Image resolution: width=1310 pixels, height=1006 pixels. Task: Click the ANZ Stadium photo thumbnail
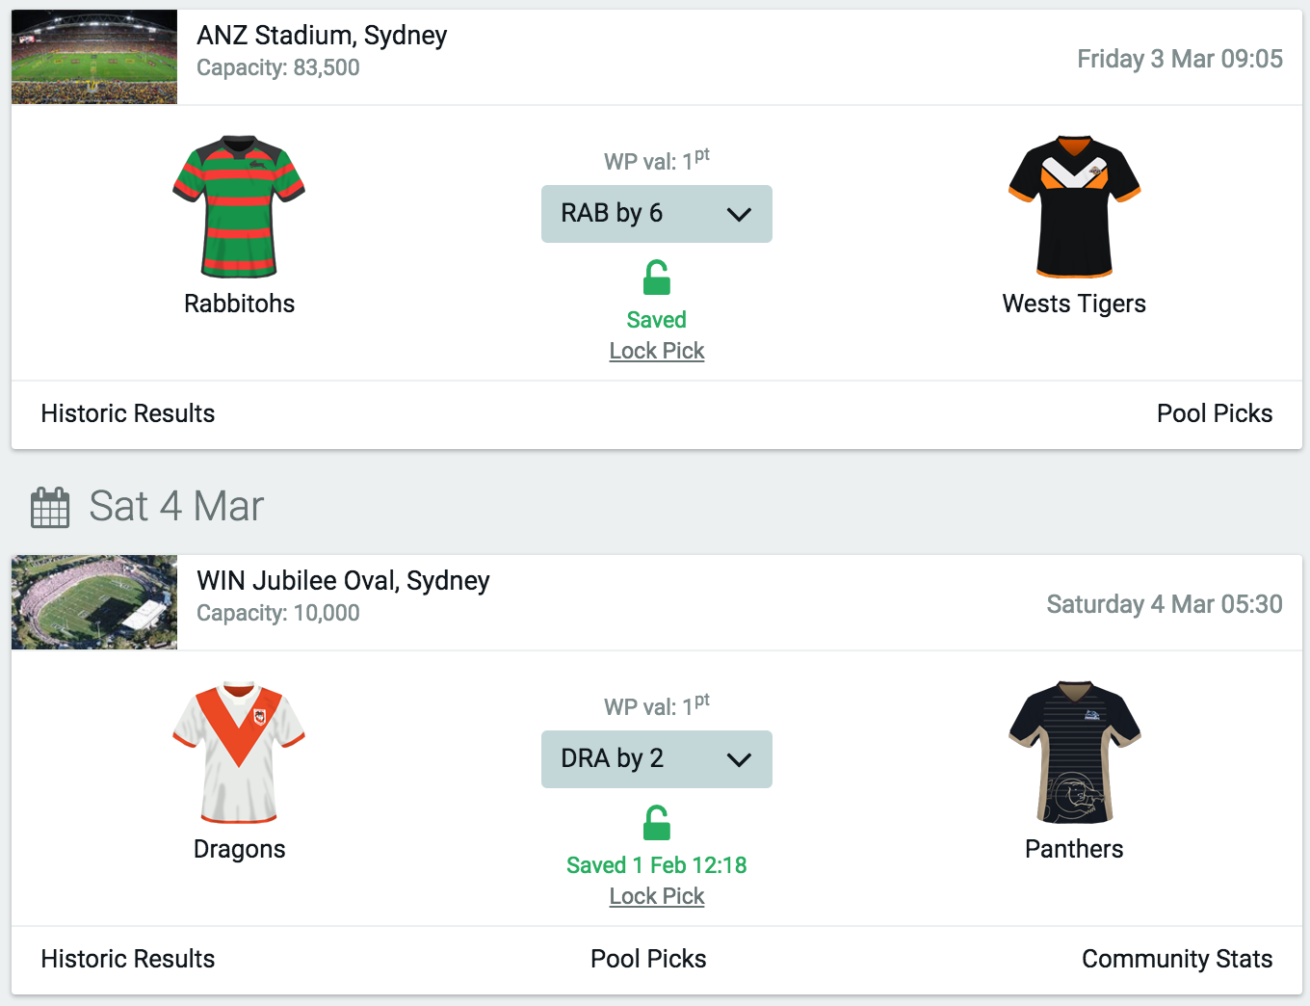pos(93,56)
